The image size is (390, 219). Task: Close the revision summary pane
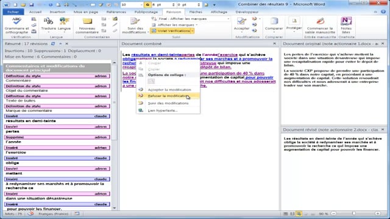point(66,44)
